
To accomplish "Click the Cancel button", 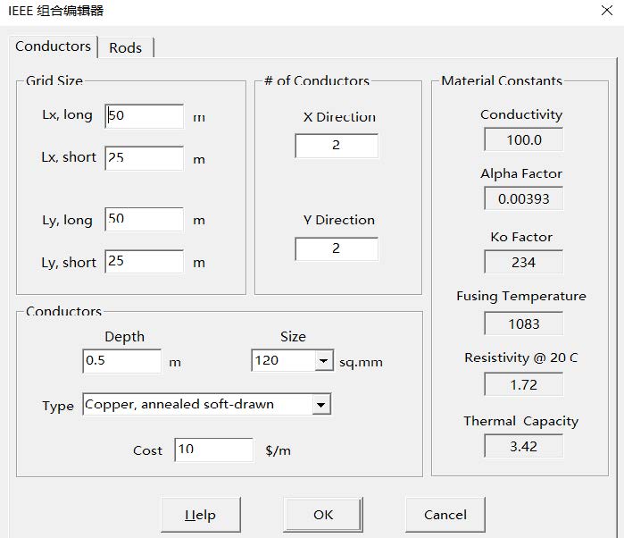I will (x=445, y=515).
